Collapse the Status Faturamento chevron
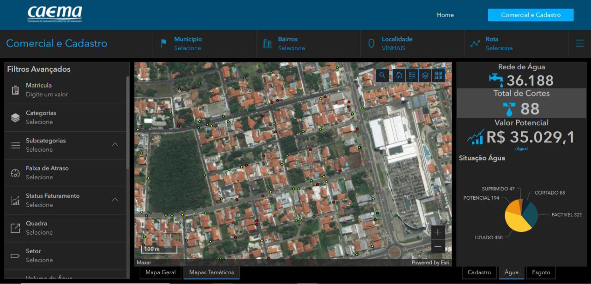This screenshot has width=591, height=284. tap(115, 200)
